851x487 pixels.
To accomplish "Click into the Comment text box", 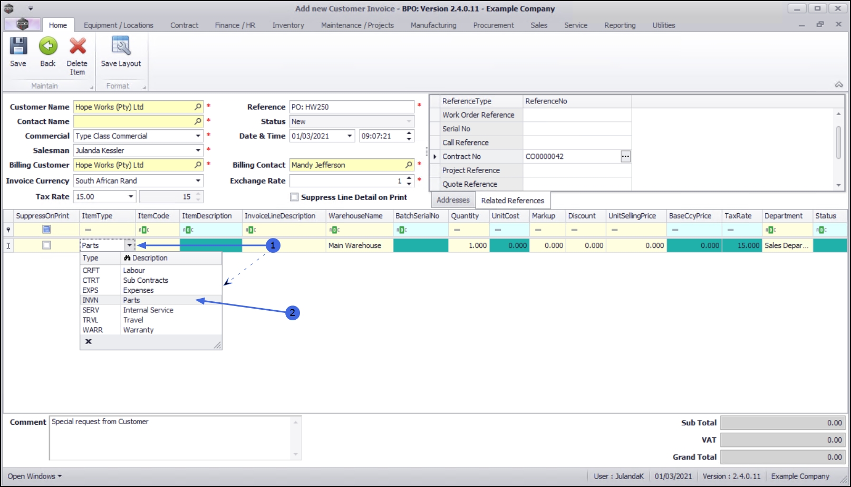I will (x=170, y=438).
